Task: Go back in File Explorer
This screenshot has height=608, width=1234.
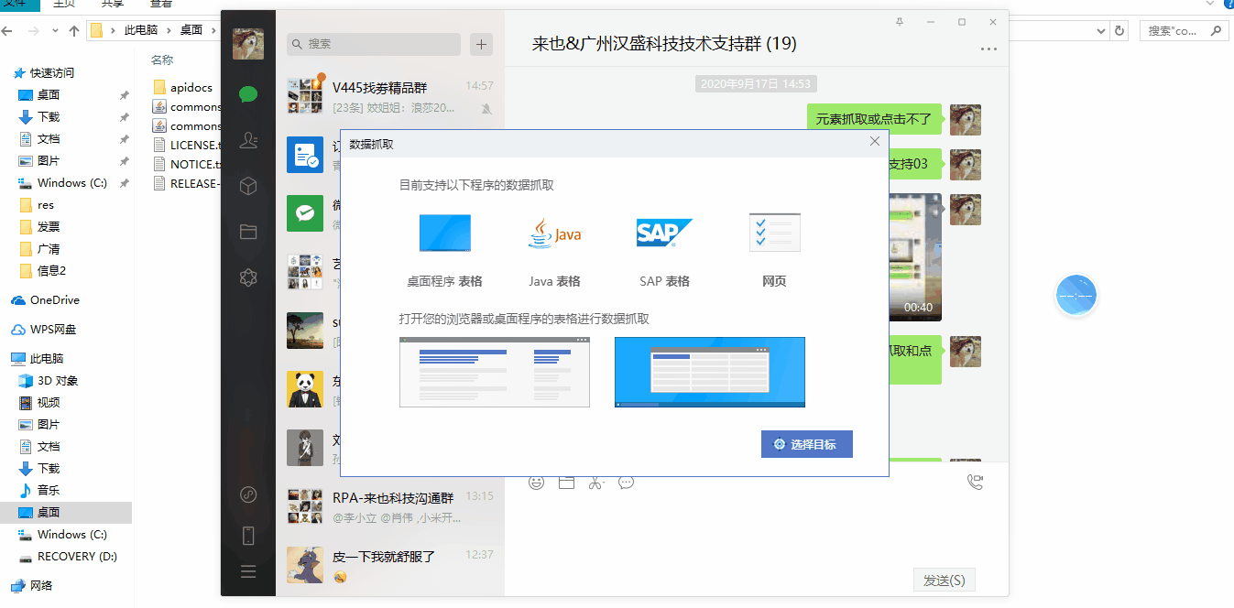Action: coord(7,31)
